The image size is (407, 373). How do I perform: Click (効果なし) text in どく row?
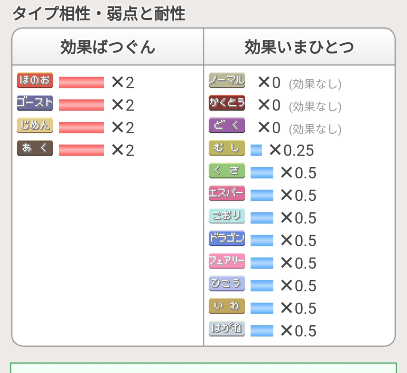[315, 129]
